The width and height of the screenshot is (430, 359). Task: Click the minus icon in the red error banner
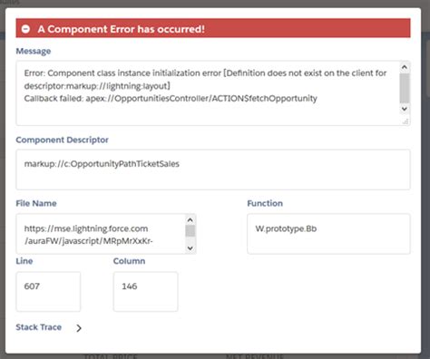coord(25,29)
